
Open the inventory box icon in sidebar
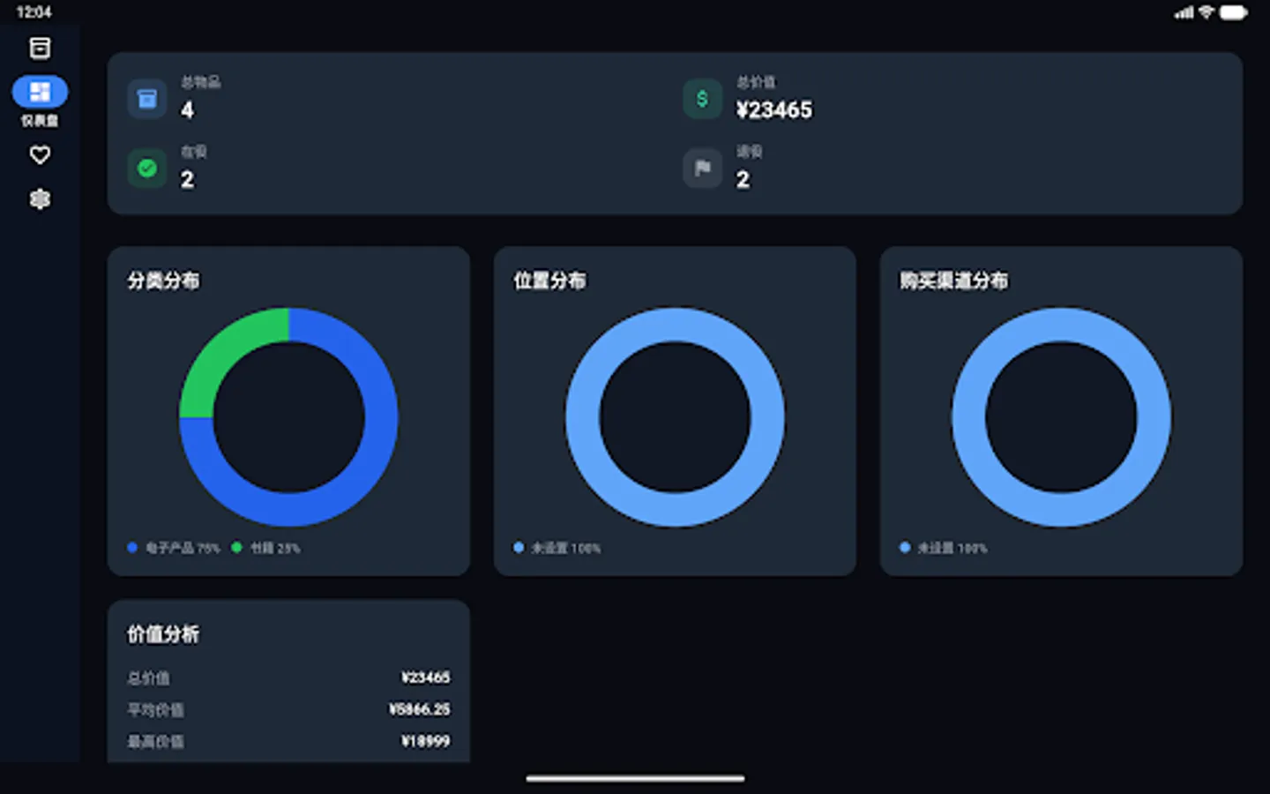point(40,49)
